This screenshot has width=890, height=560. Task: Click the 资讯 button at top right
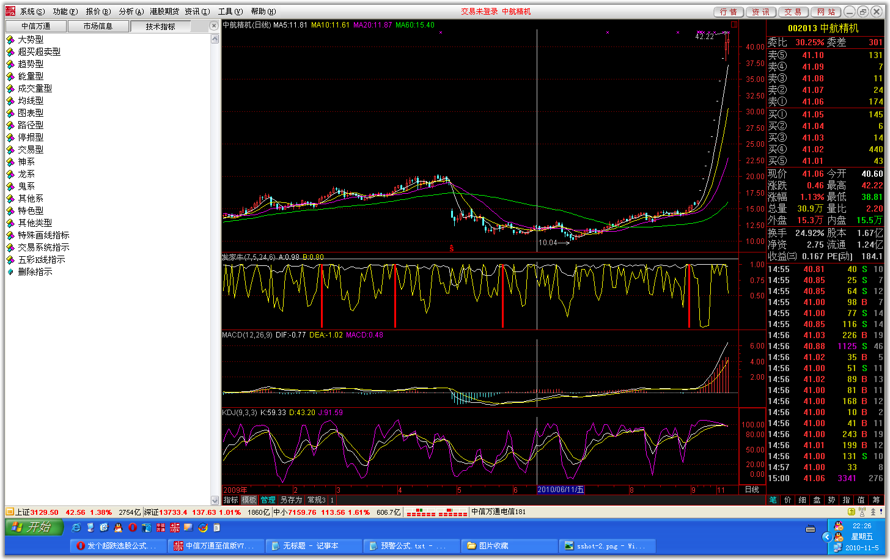pos(761,12)
